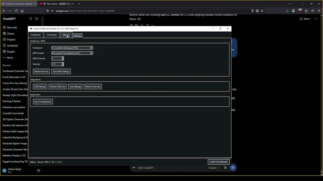This screenshot has height=181, width=323.
Task: Click Save MIDI Settings button
Action: pyautogui.click(x=61, y=72)
